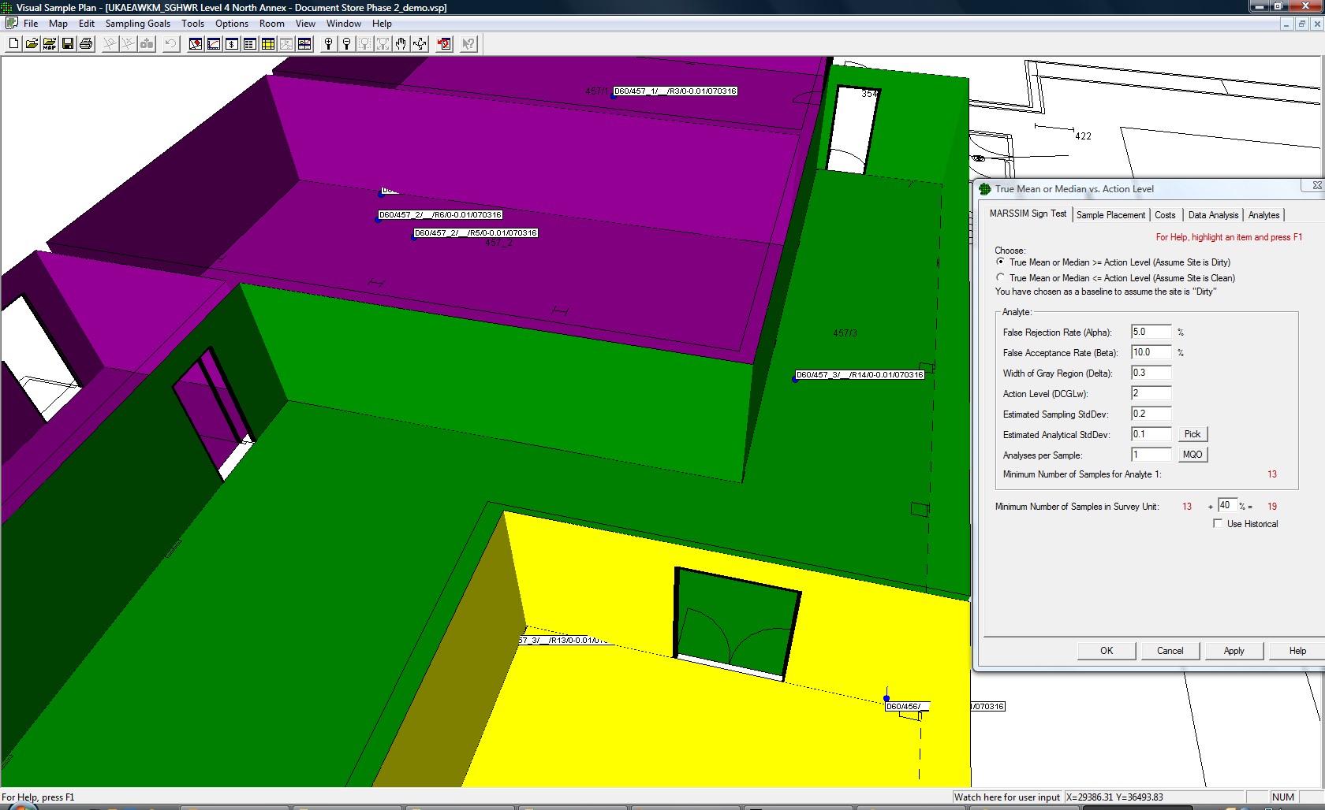
Task: Select the Pan hand tool
Action: click(401, 44)
